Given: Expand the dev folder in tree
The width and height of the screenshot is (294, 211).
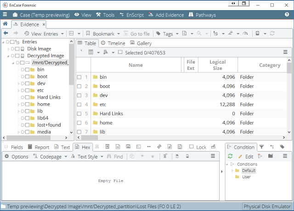Looking at the screenshot, I should click(x=18, y=83).
